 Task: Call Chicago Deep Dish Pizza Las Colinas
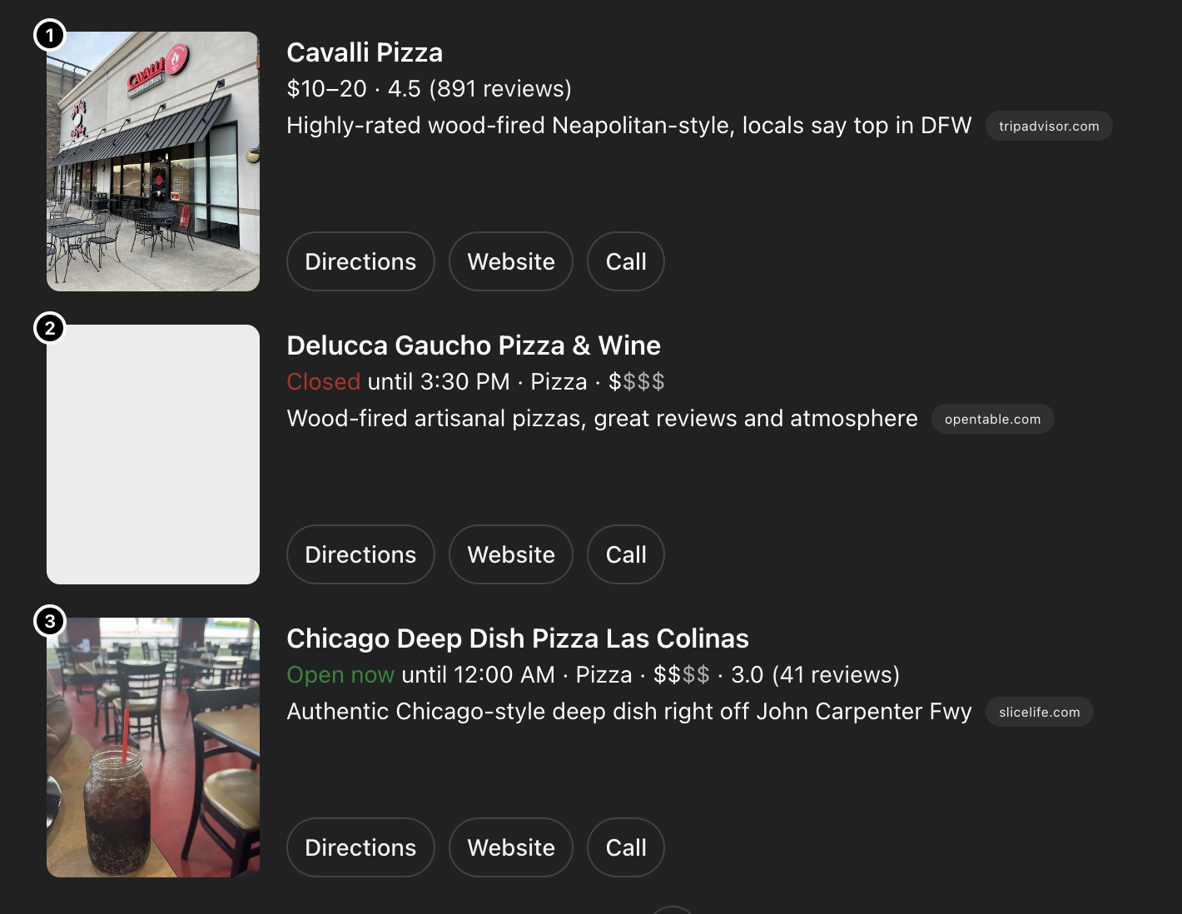point(626,847)
